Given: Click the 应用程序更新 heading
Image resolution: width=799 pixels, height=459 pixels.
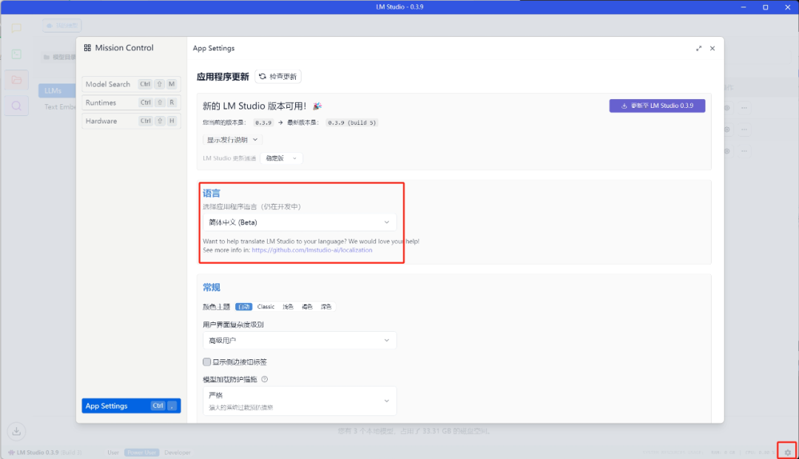Looking at the screenshot, I should [223, 77].
